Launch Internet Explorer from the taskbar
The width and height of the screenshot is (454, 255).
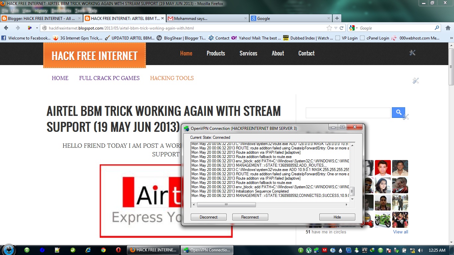88,250
